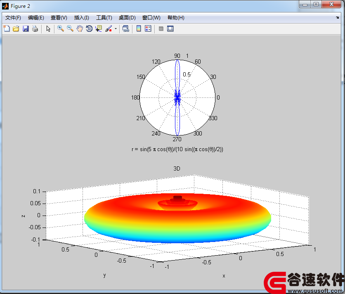Viewport: 345px width, 294px height.
Task: Activate the Brush data tool
Action: click(x=109, y=28)
